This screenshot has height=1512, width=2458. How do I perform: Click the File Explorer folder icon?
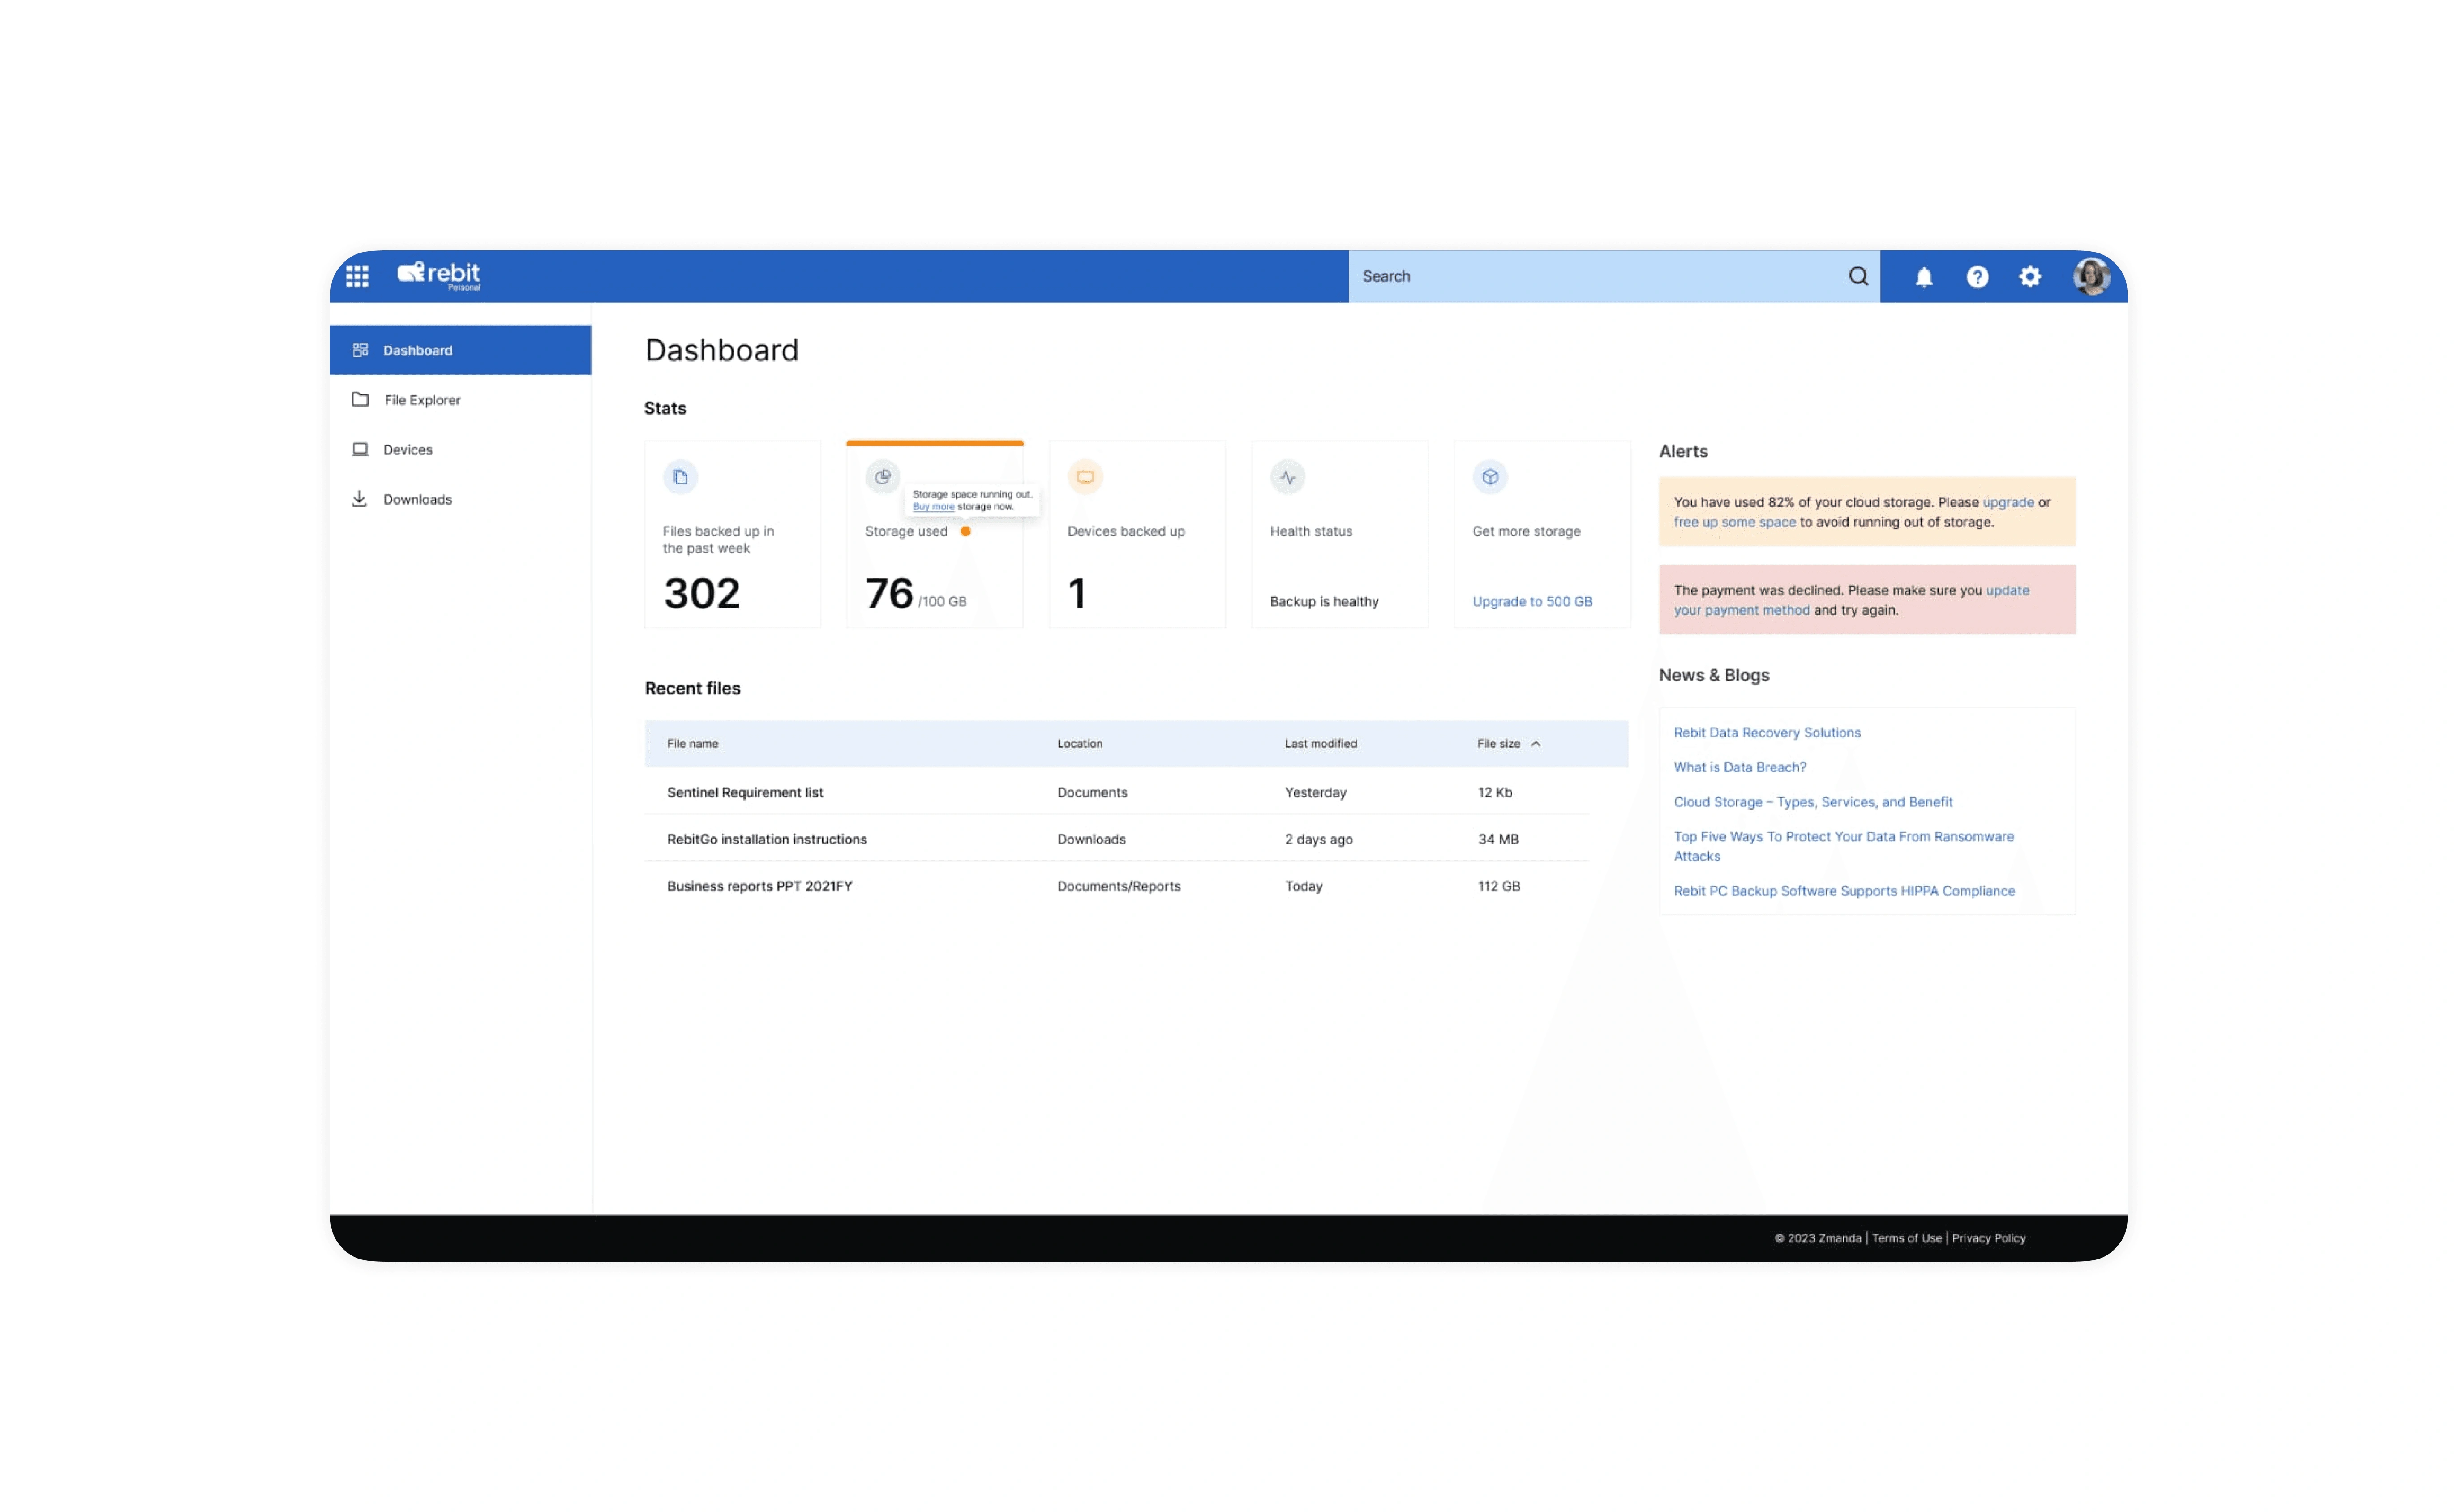click(360, 399)
